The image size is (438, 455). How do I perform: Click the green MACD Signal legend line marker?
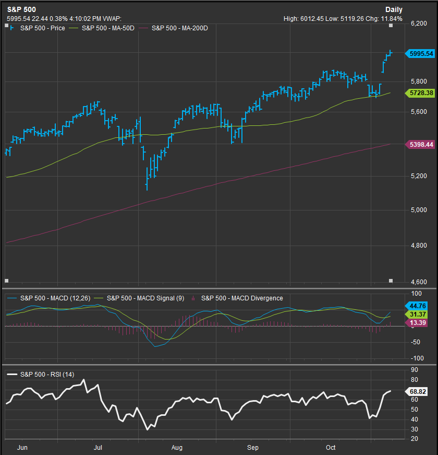100,298
